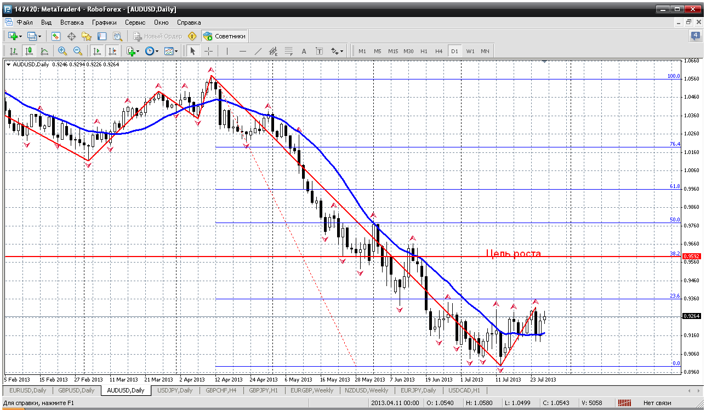Image resolution: width=706 pixels, height=410 pixels.
Task: Open the Вставка menu
Action: tap(72, 22)
